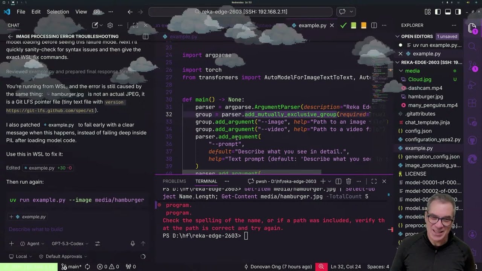The width and height of the screenshot is (482, 271).
Task: Maximize the terminal panel size
Action: (x=374, y=181)
